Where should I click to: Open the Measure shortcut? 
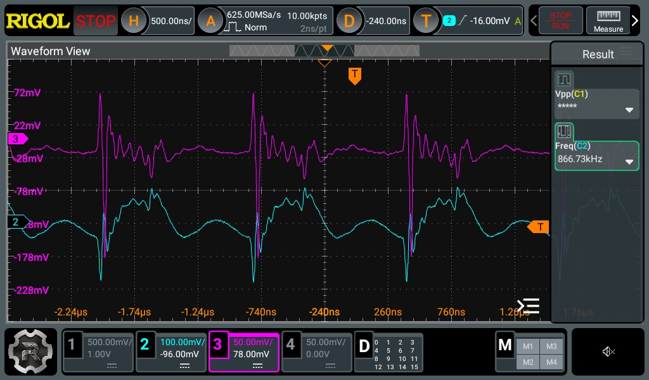click(x=608, y=20)
